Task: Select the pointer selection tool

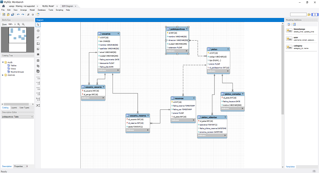Action: pos(38,25)
